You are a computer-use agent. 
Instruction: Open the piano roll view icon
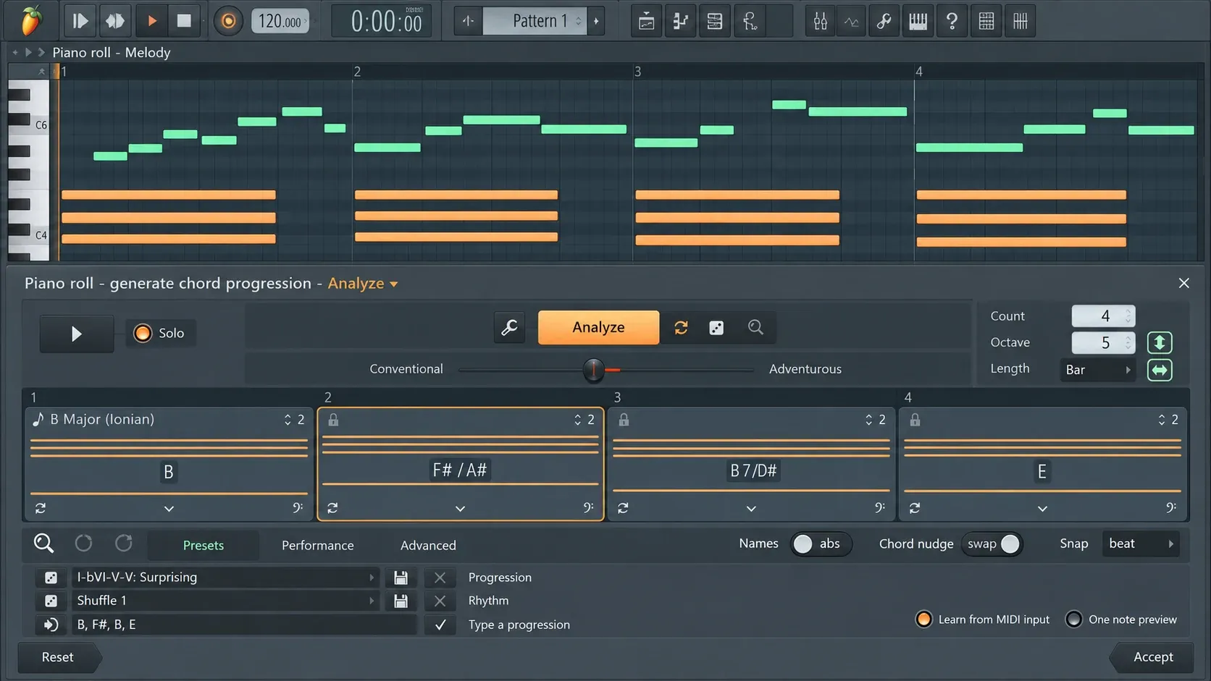pos(681,21)
